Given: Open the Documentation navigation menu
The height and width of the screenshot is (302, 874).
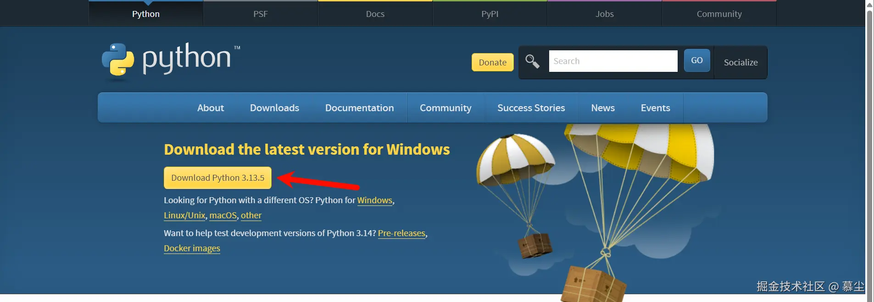Looking at the screenshot, I should click(x=360, y=108).
